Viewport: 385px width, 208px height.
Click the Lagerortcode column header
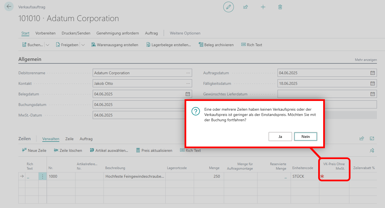coord(177,168)
